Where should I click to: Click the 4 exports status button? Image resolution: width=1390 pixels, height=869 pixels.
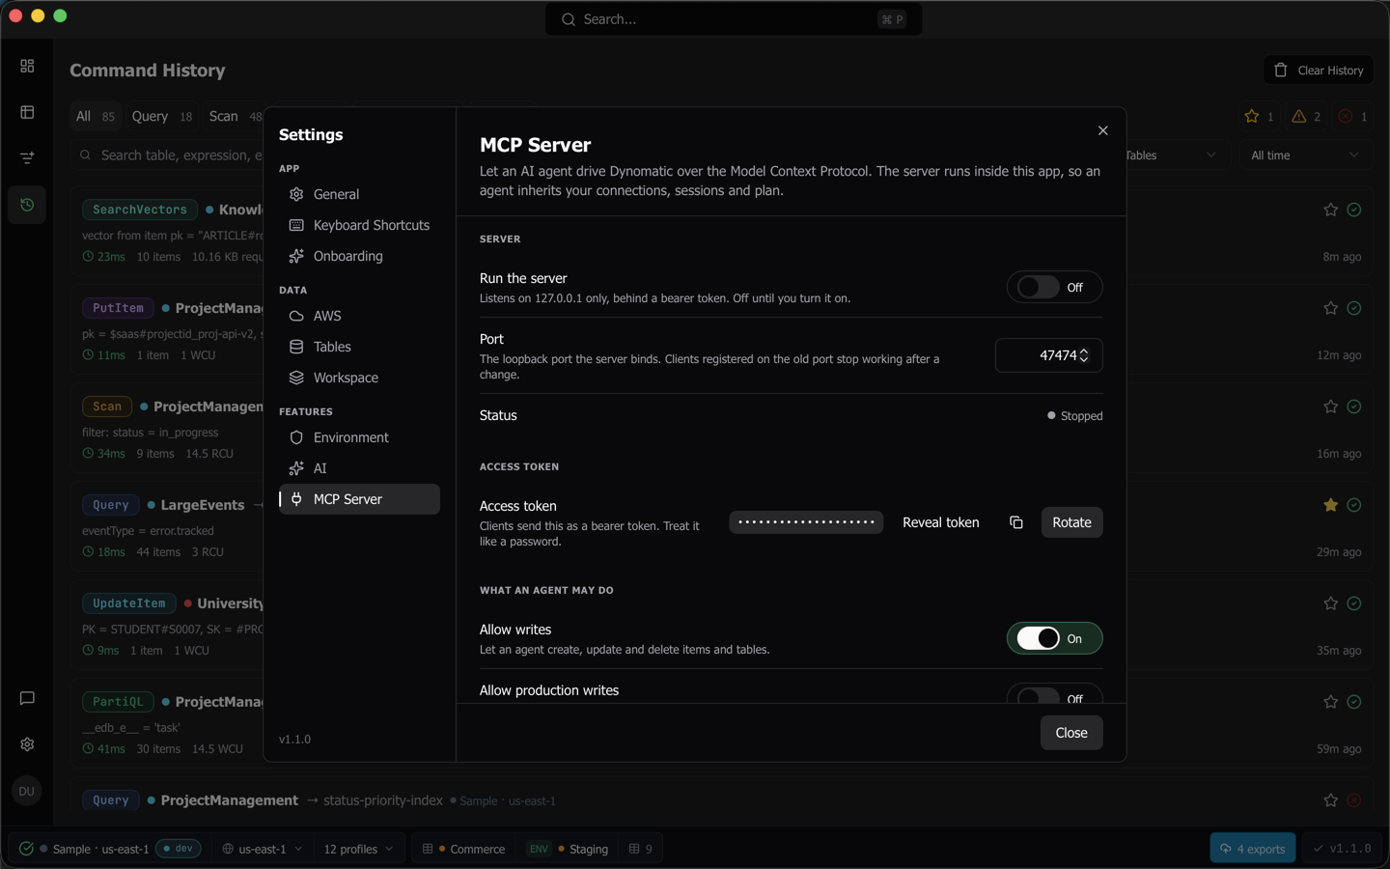click(x=1253, y=849)
